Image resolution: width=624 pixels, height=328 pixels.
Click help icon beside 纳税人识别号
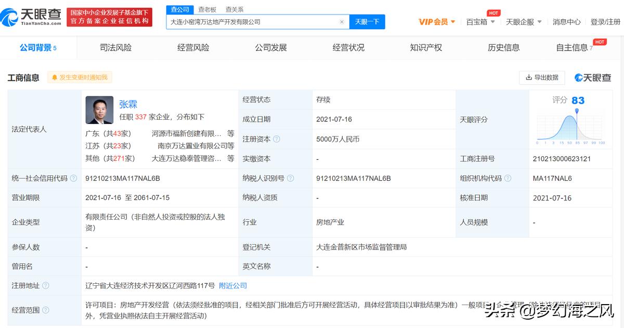click(x=291, y=179)
